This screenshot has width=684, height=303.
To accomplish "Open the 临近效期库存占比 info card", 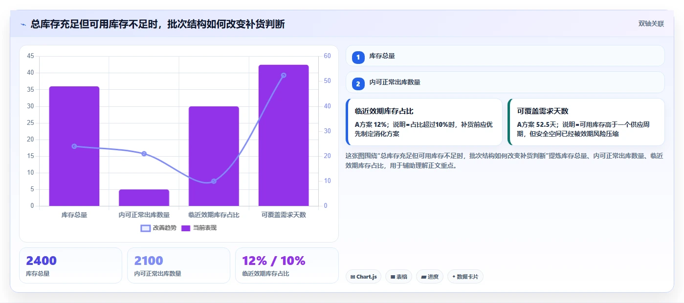I will pyautogui.click(x=424, y=122).
